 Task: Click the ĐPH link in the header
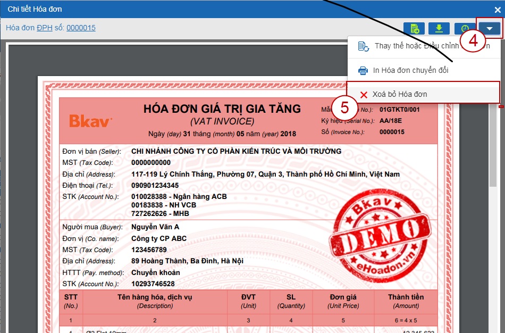[x=45, y=28]
